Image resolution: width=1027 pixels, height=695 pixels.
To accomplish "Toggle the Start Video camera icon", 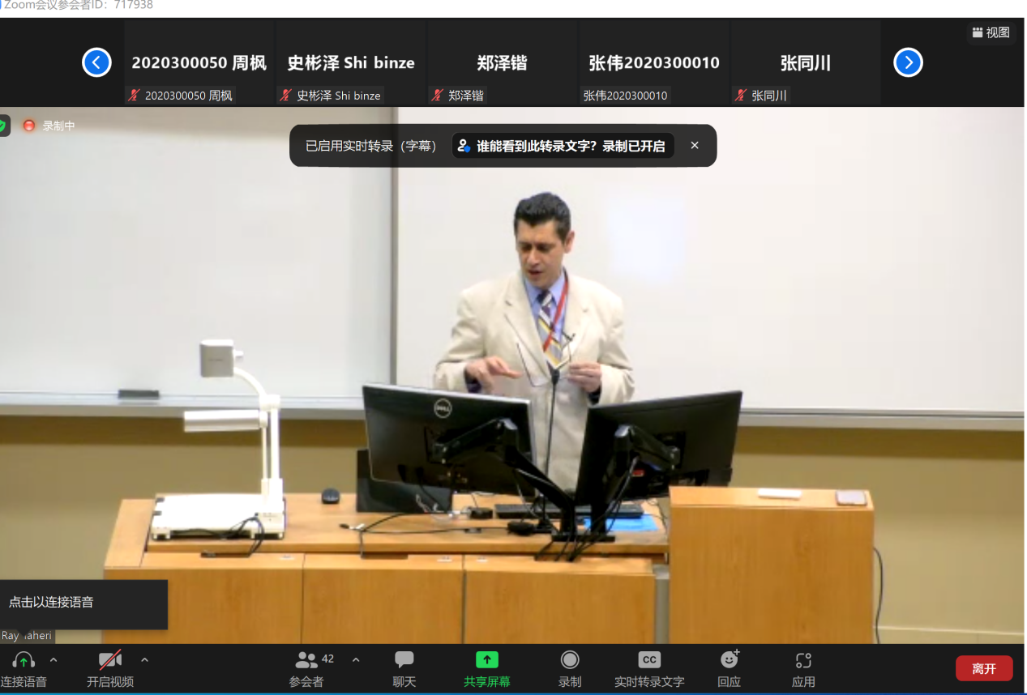I will click(110, 660).
